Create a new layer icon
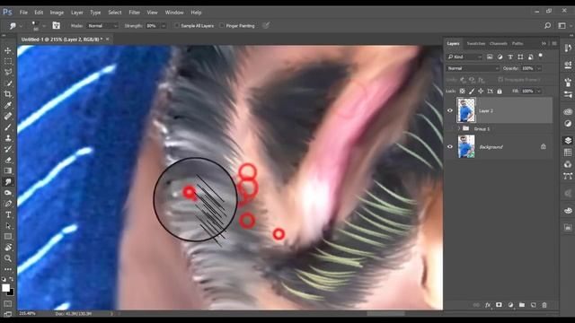575x323 pixels. coord(533,305)
